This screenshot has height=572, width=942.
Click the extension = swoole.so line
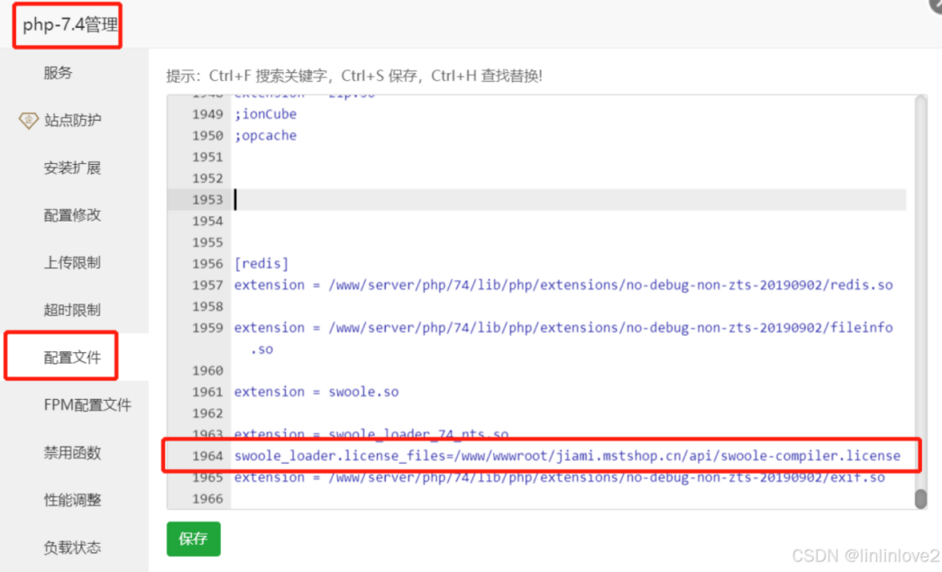click(x=316, y=392)
